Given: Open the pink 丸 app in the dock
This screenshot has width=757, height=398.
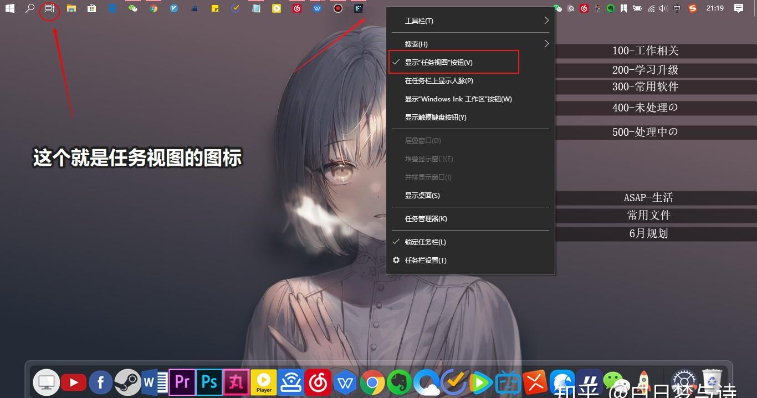Looking at the screenshot, I should click(237, 382).
